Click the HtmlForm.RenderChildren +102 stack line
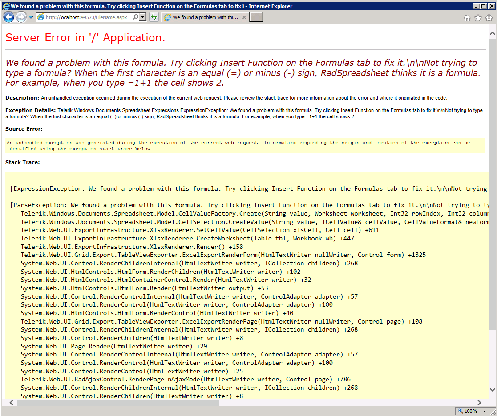The height and width of the screenshot is (416, 497). [161, 272]
